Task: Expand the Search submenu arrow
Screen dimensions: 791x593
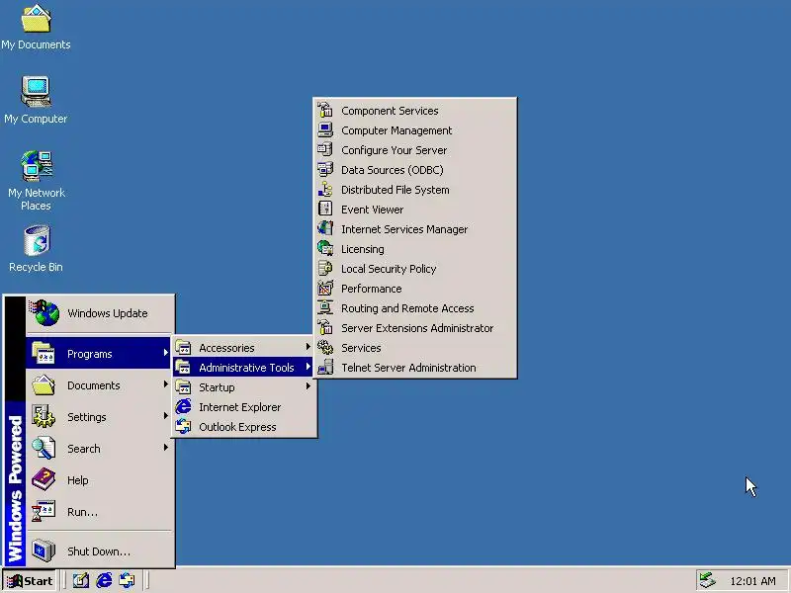Action: pyautogui.click(x=165, y=448)
